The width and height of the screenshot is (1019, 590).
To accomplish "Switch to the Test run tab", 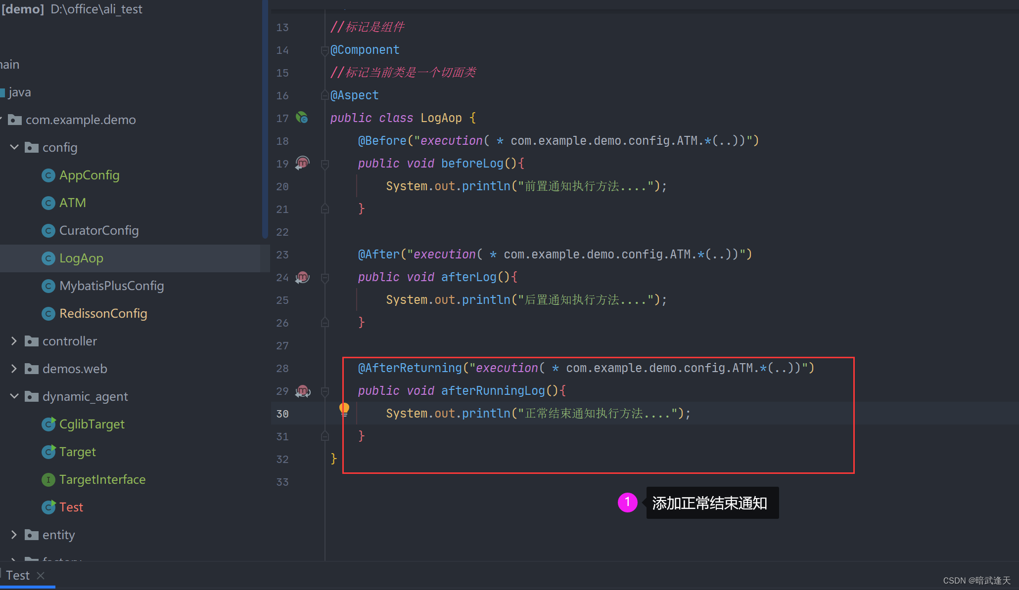I will (18, 575).
